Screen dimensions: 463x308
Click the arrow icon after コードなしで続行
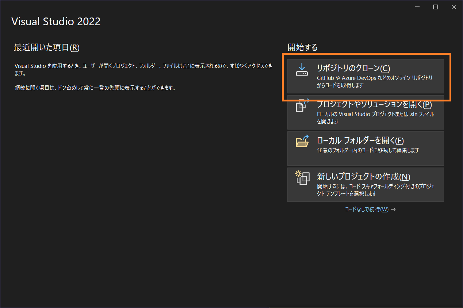393,209
